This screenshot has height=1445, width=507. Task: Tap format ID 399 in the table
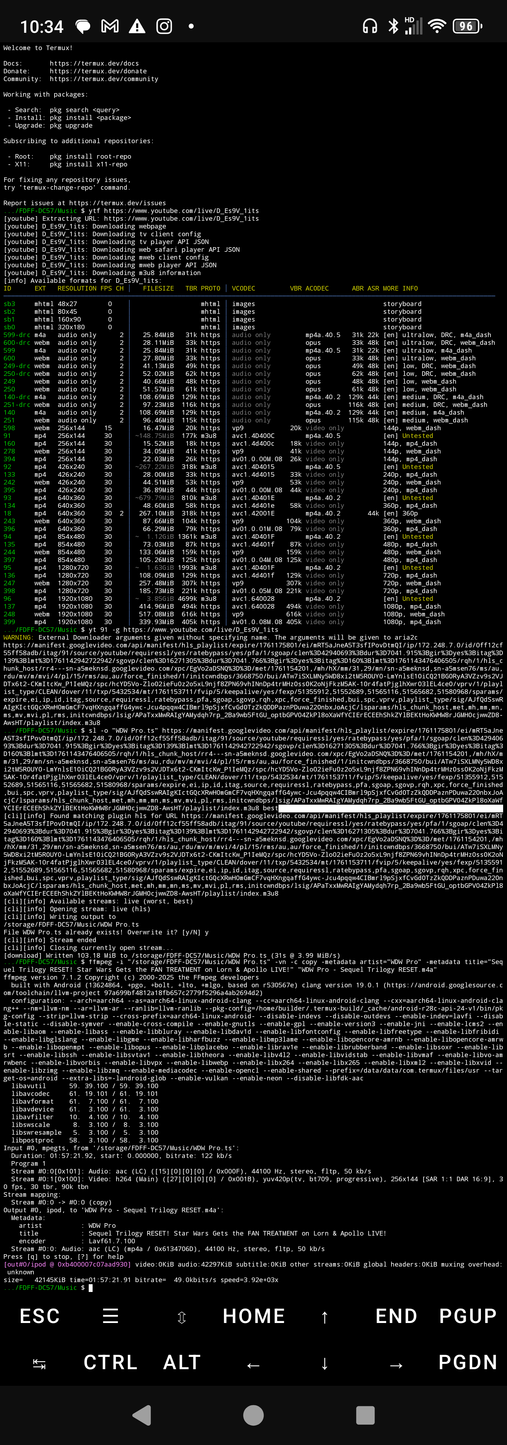click(x=9, y=622)
